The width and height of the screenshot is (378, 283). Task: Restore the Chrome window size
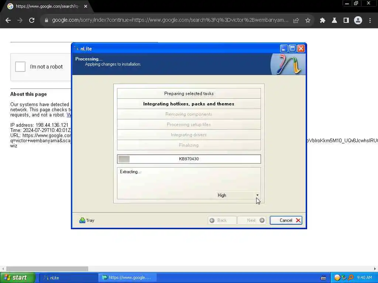click(x=356, y=3)
